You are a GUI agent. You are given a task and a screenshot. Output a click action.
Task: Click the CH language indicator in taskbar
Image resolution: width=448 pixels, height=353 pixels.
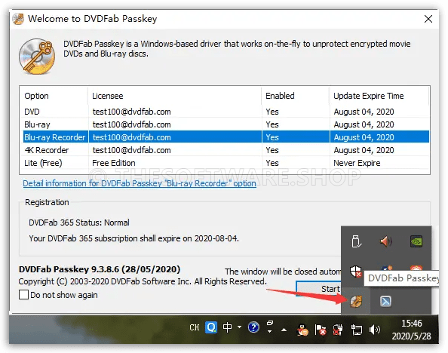click(195, 327)
